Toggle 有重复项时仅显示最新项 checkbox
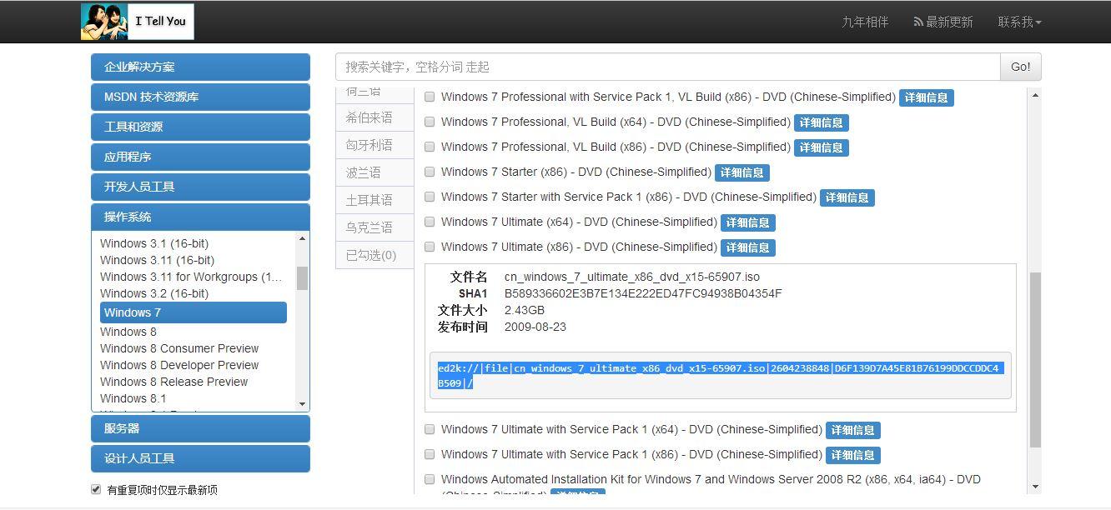Image resolution: width=1111 pixels, height=510 pixels. coord(96,489)
